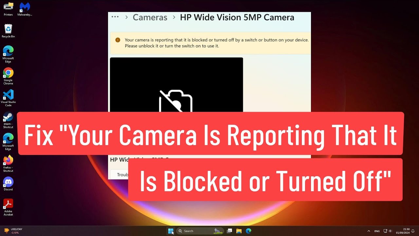Screen dimensions: 419x236
Task: Open the firefox - Shortcut icon
Action: (x=8, y=164)
